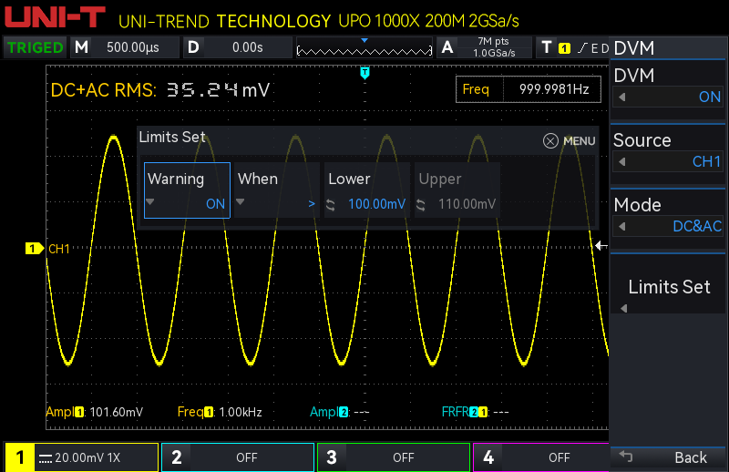
Task: Toggle the Warning ON setting
Action: coord(187,190)
